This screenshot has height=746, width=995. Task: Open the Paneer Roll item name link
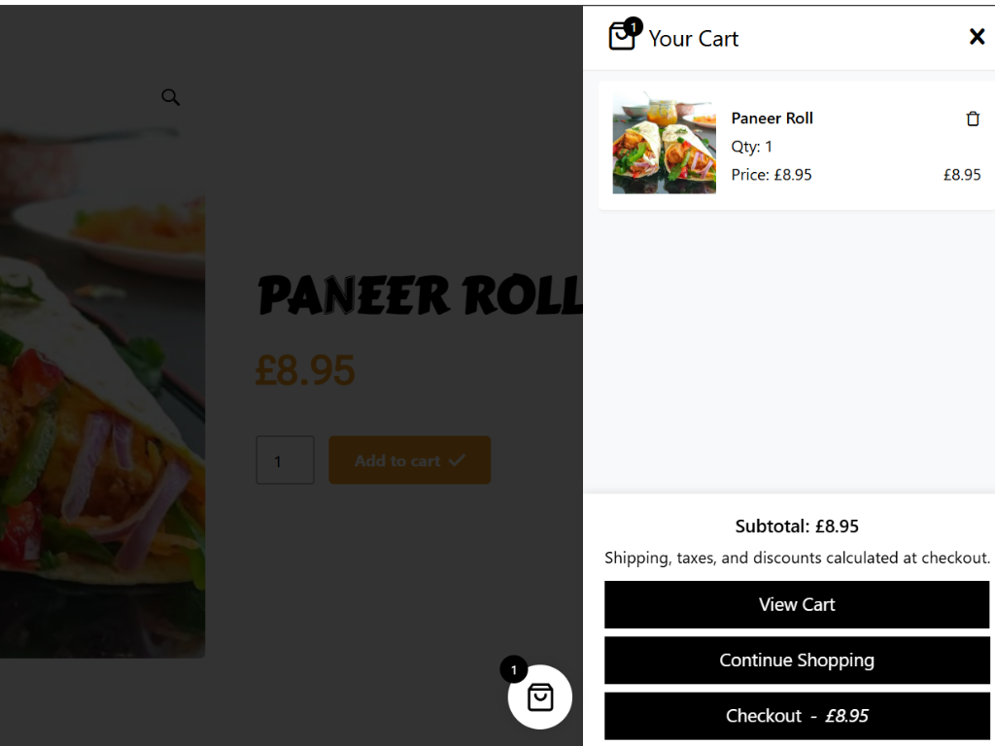(x=772, y=118)
